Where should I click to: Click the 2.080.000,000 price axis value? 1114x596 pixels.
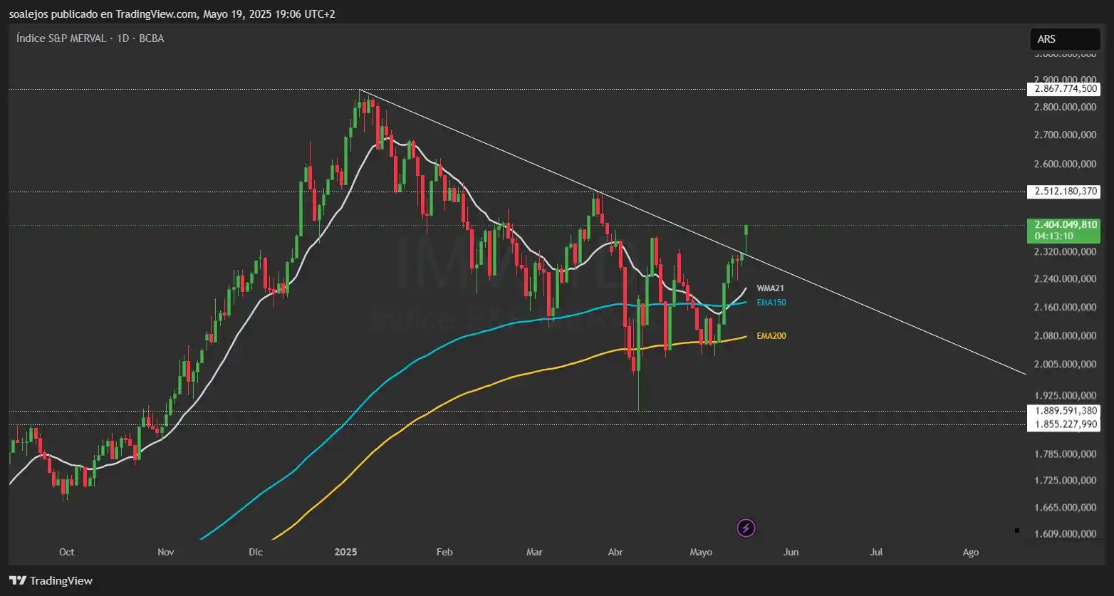[x=1066, y=335]
